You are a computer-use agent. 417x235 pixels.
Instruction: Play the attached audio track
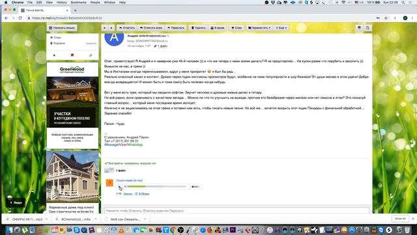120,187
